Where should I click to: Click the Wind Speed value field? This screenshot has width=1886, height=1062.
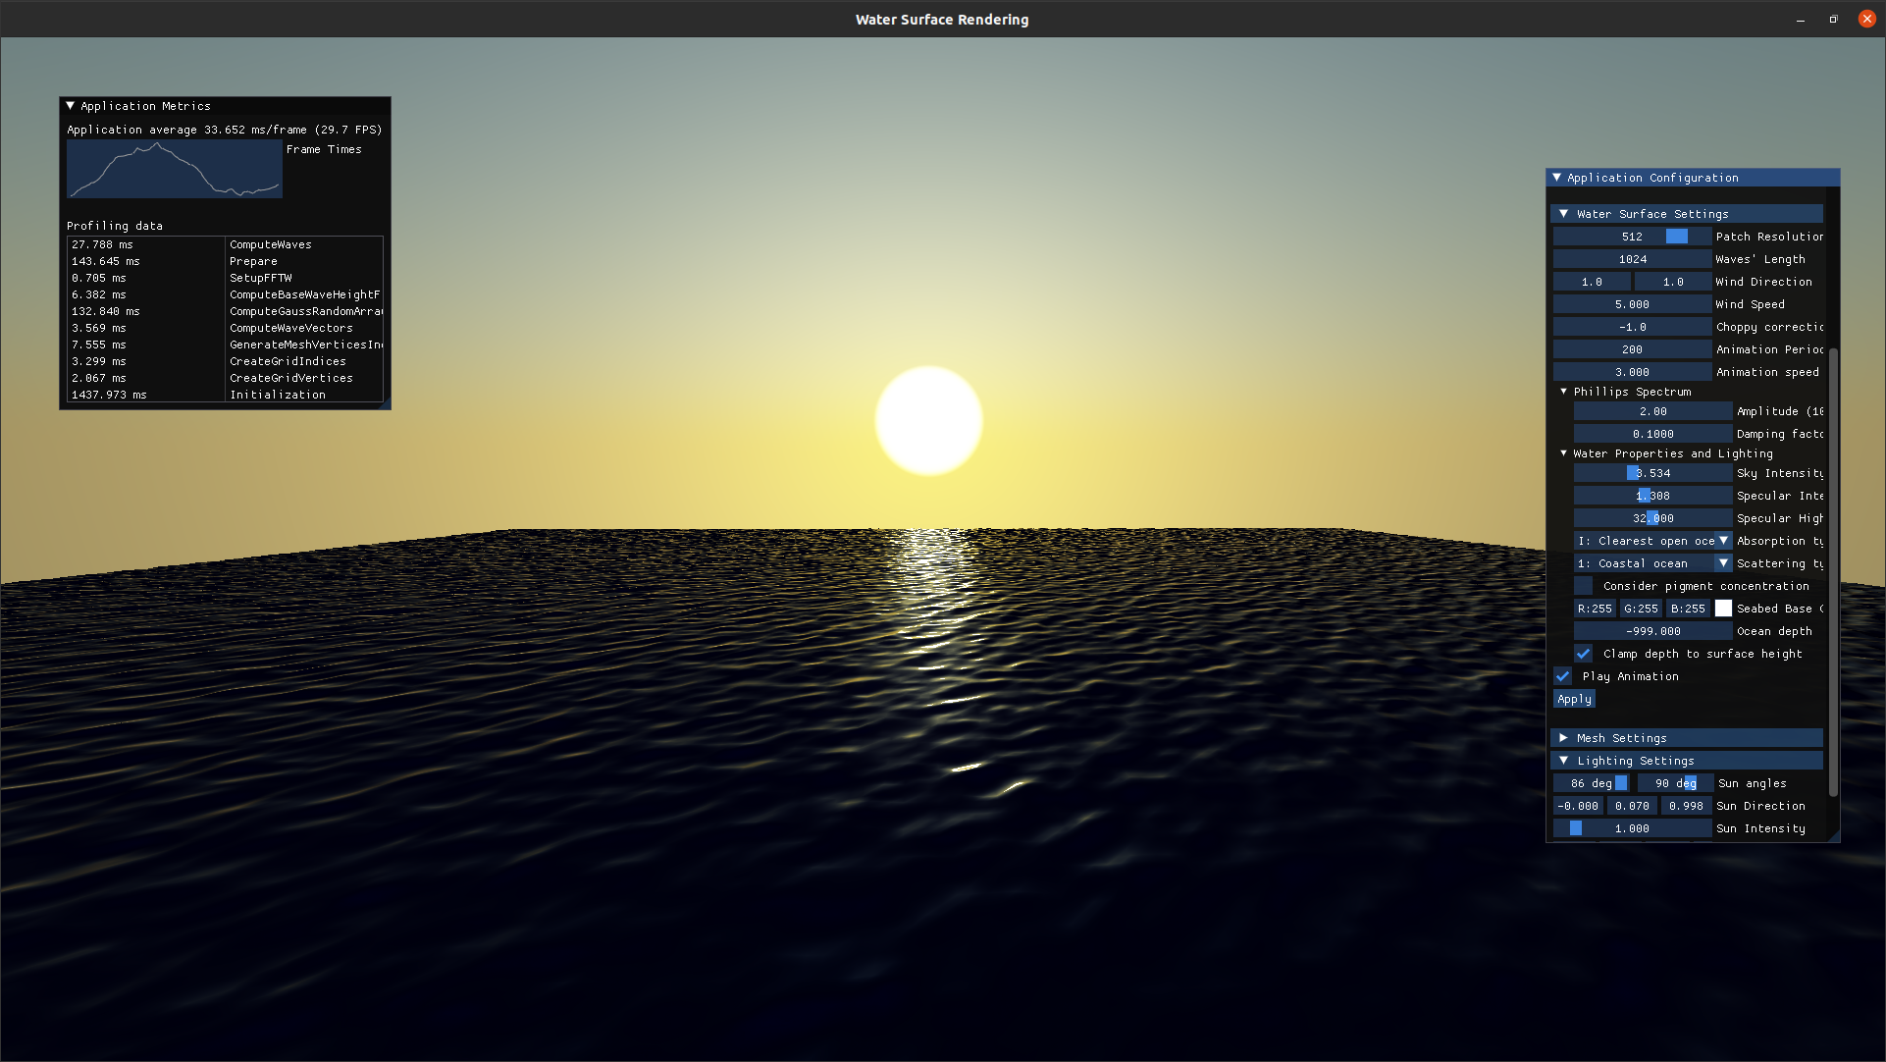click(1632, 304)
